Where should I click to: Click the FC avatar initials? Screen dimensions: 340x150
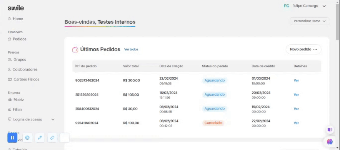(287, 6)
